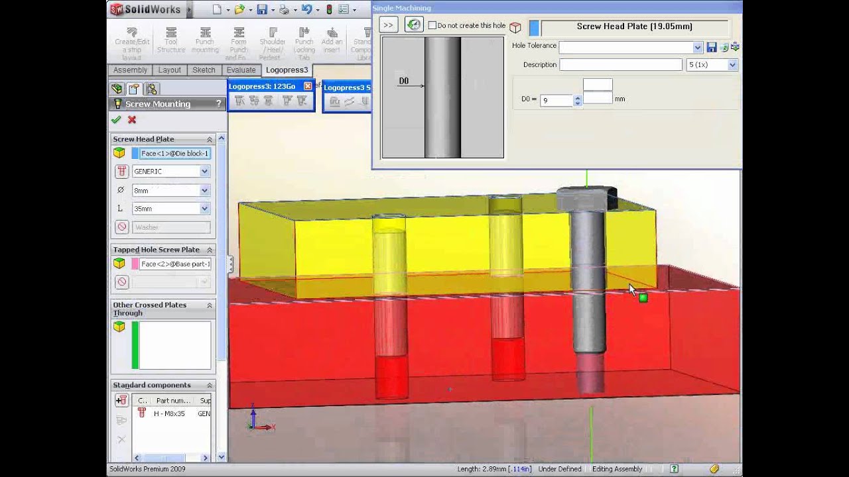849x477 pixels.
Task: Click the Rebuild traffic light icon
Action: [x=329, y=9]
